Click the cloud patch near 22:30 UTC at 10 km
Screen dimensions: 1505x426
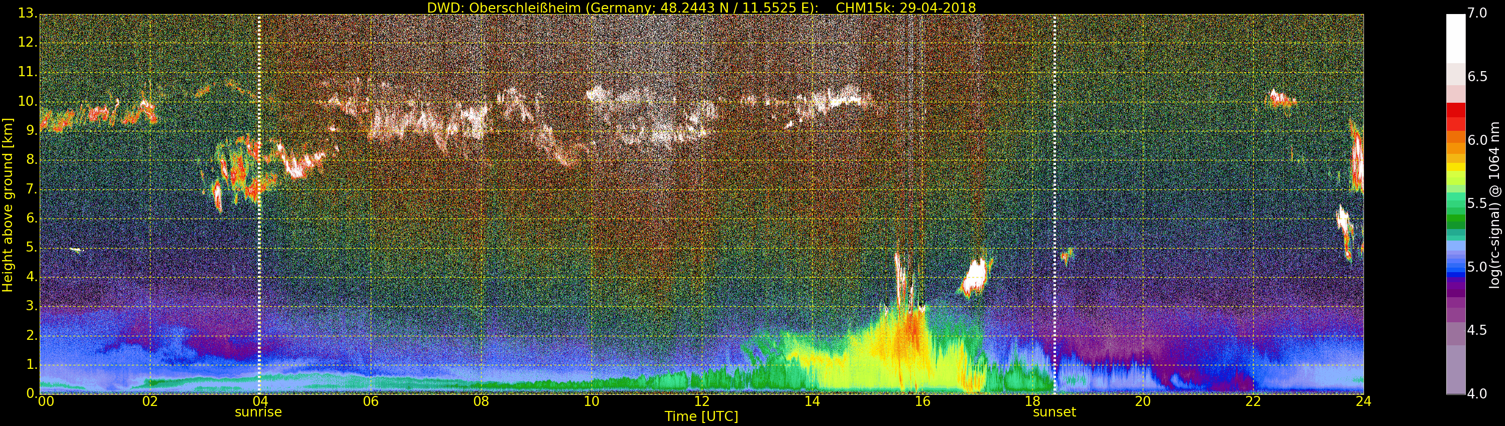coord(1281,98)
